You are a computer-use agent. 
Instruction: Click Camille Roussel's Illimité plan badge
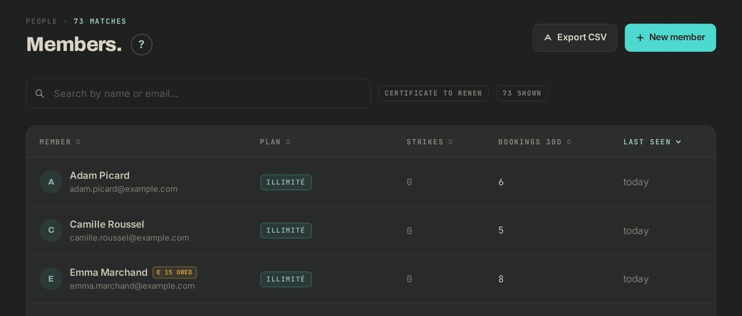point(286,230)
